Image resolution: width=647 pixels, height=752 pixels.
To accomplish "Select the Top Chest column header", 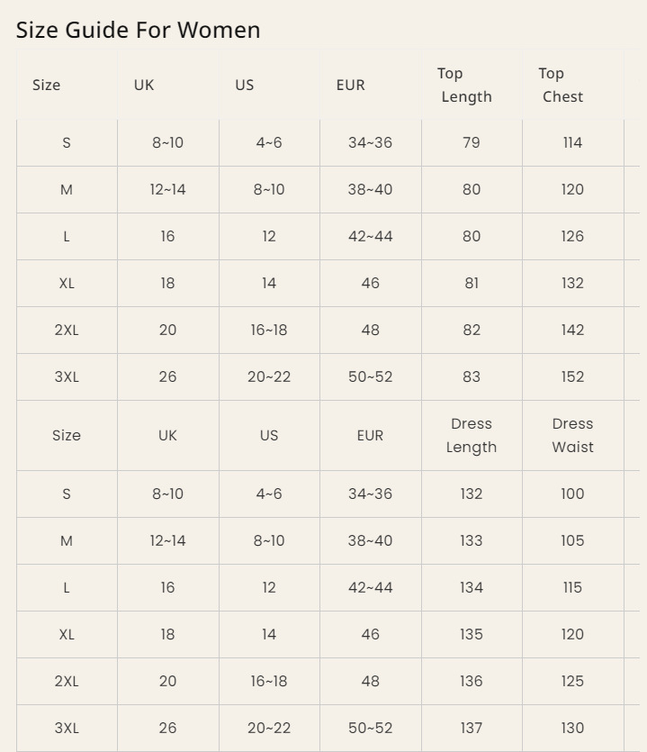I will (562, 85).
